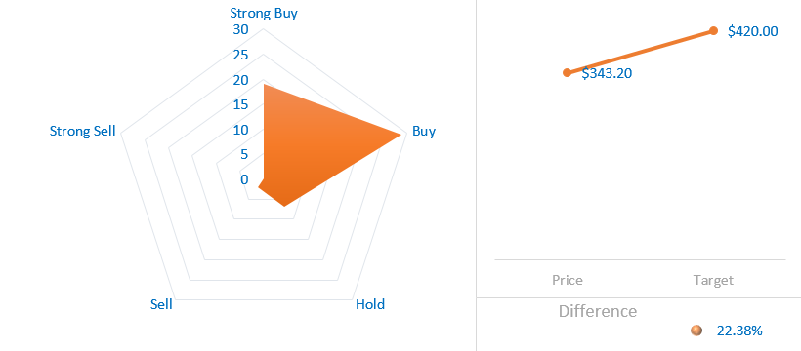801x351 pixels.
Task: Click the Strong Sell axis label
Action: (x=83, y=131)
